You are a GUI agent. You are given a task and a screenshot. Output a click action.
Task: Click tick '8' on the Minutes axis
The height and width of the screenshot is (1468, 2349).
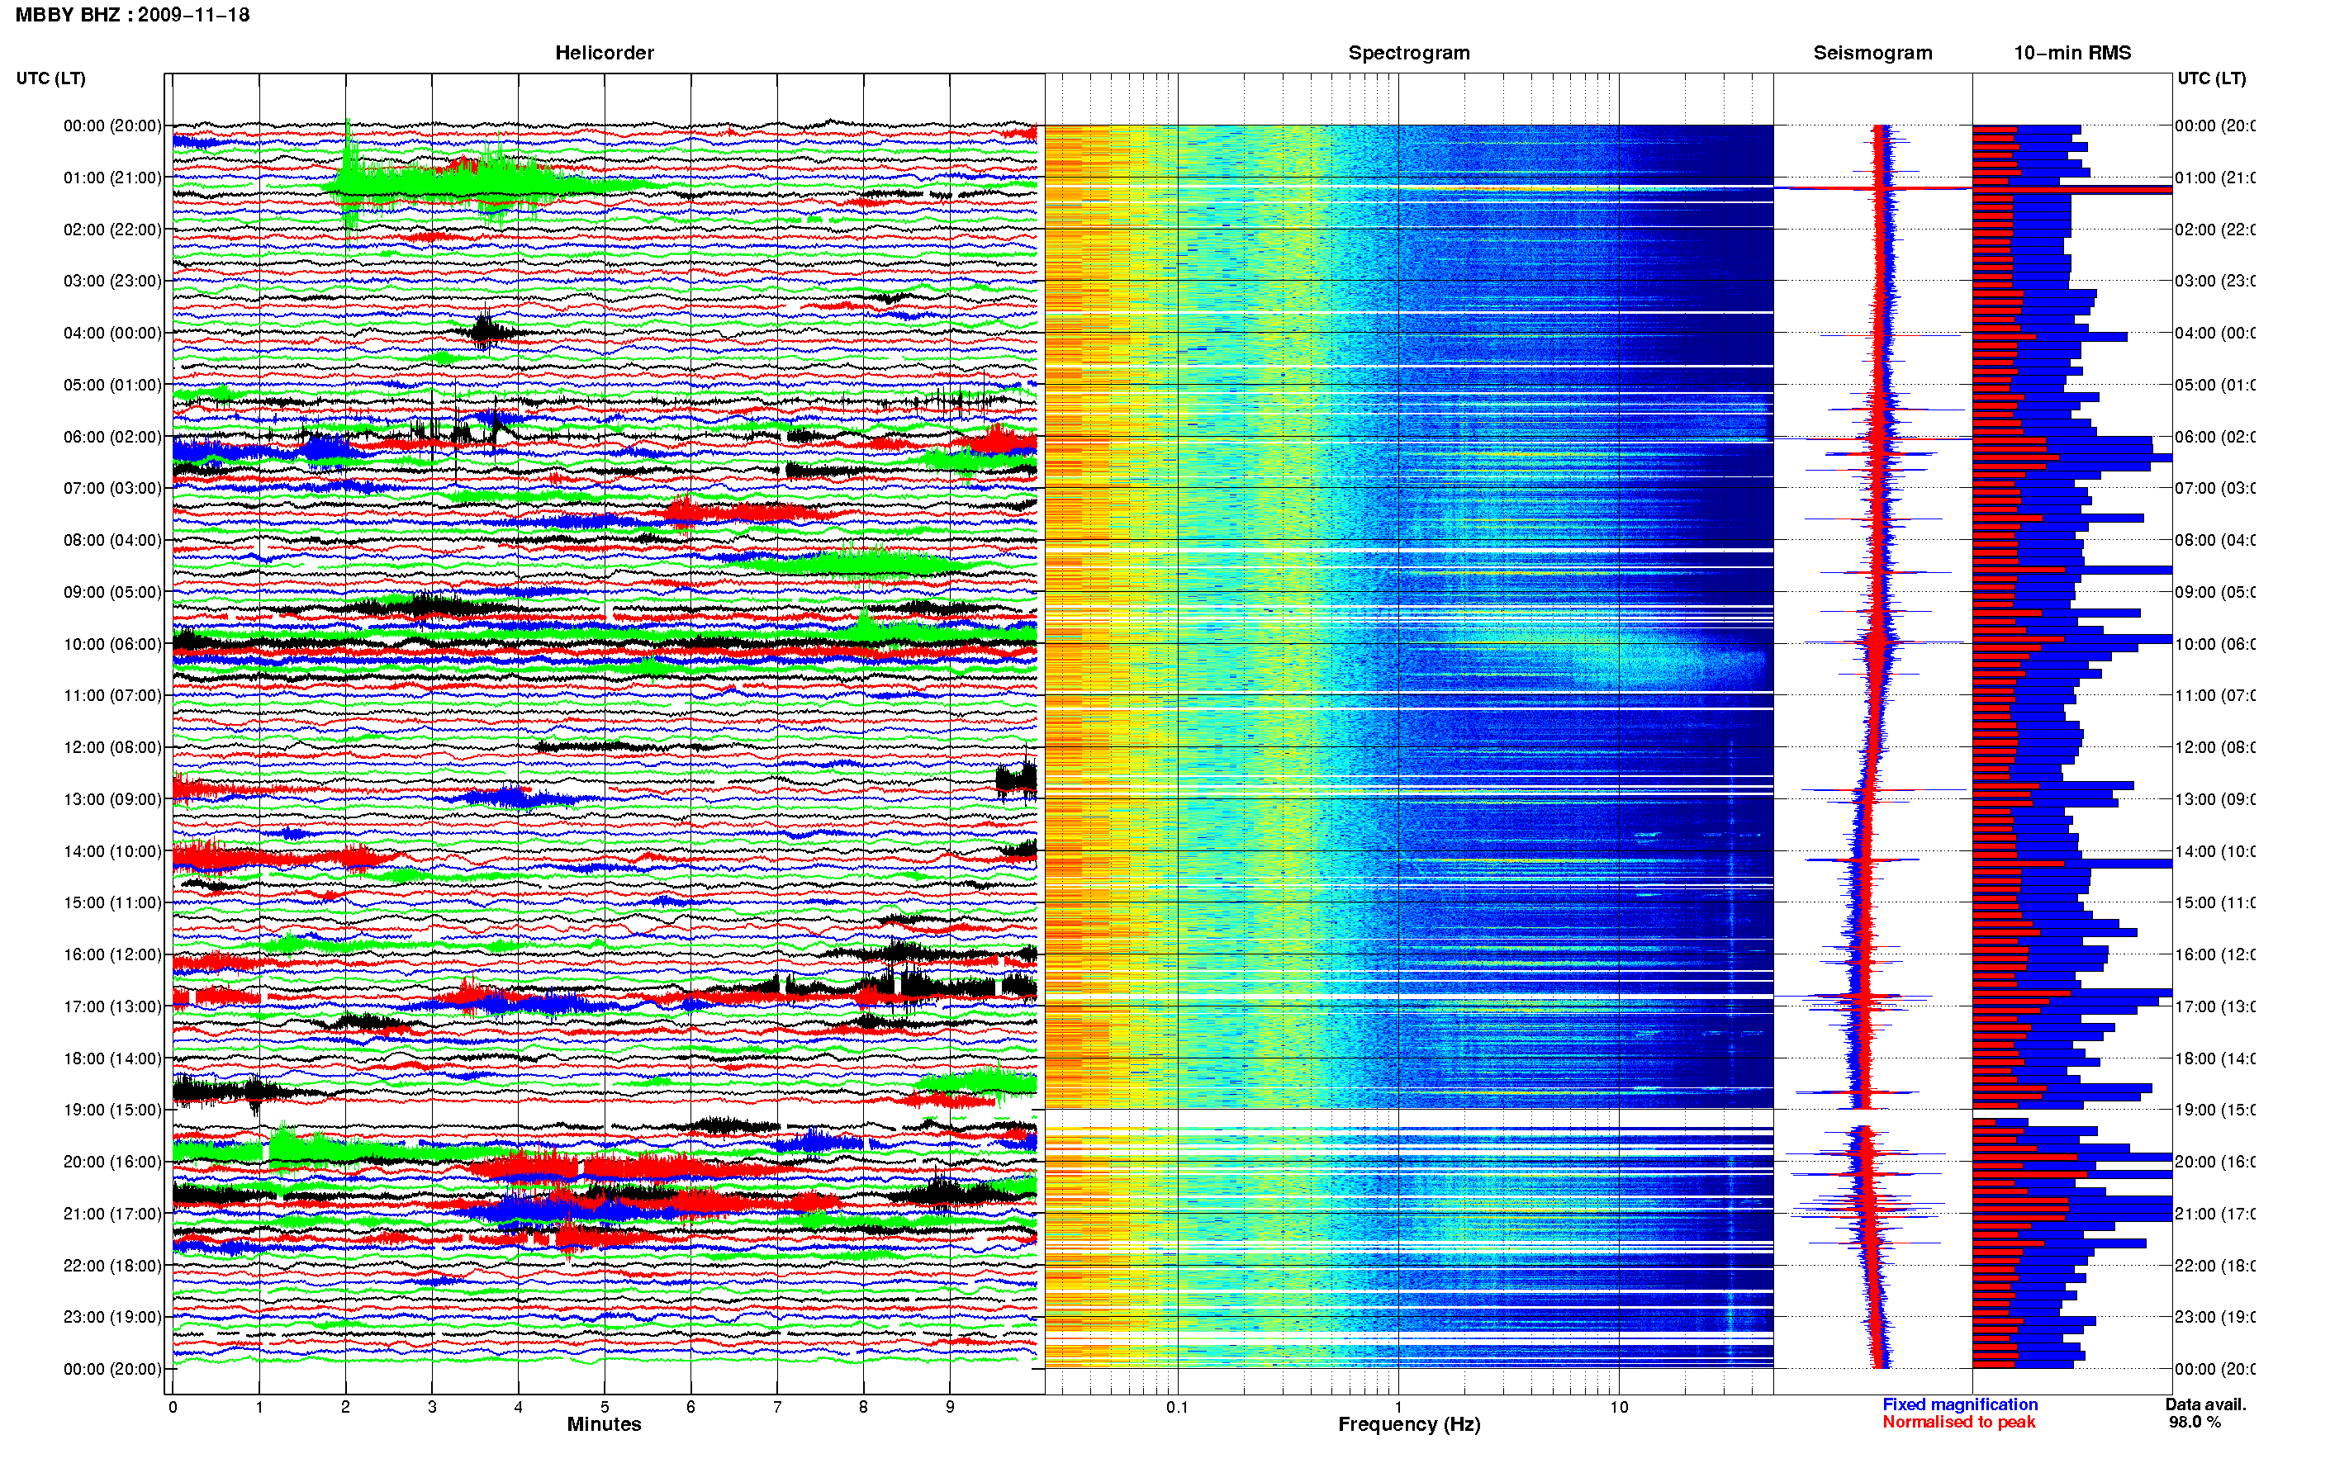tap(863, 1407)
